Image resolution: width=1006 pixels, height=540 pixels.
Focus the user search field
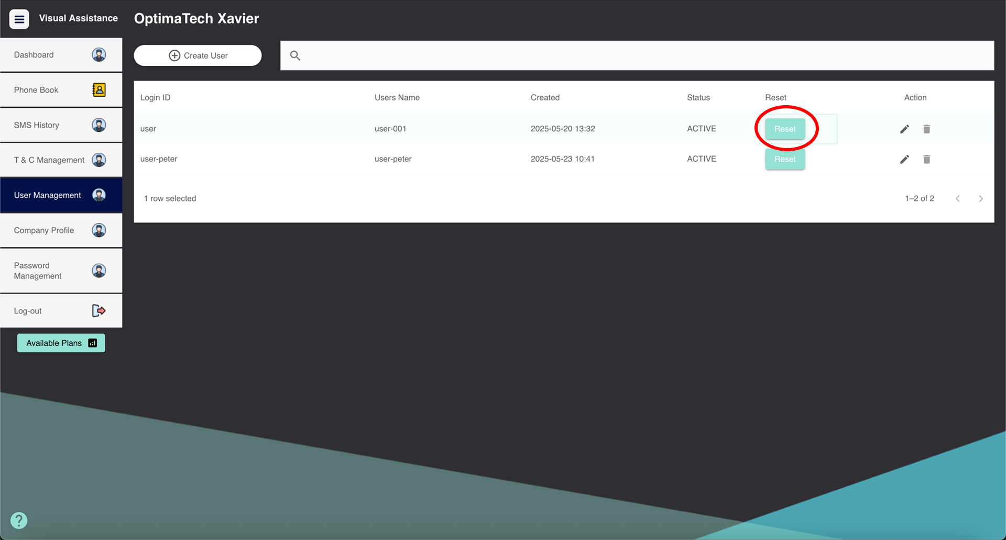tap(637, 55)
